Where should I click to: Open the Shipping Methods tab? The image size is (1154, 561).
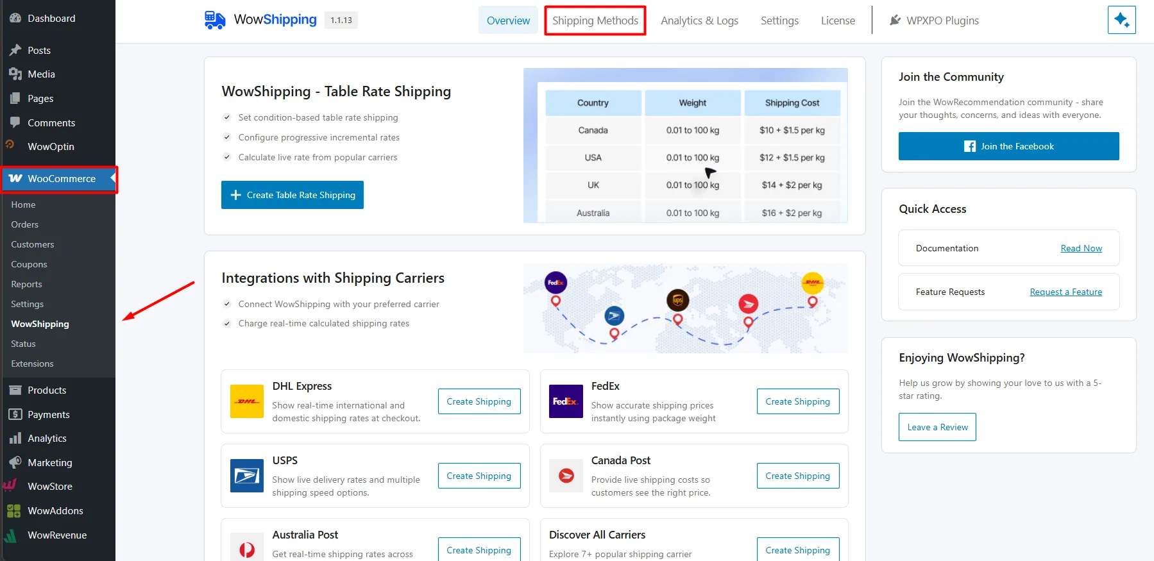tap(595, 21)
